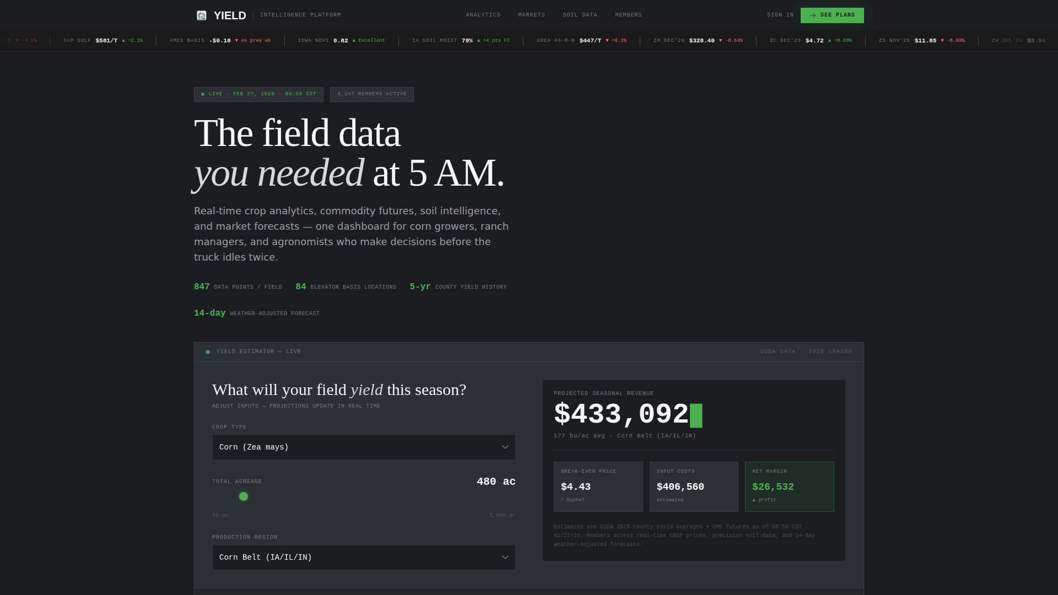Open the Markets nav item
1058x595 pixels.
(531, 15)
